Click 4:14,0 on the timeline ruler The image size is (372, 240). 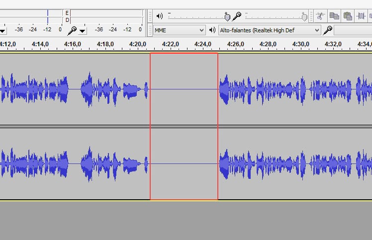(x=40, y=44)
